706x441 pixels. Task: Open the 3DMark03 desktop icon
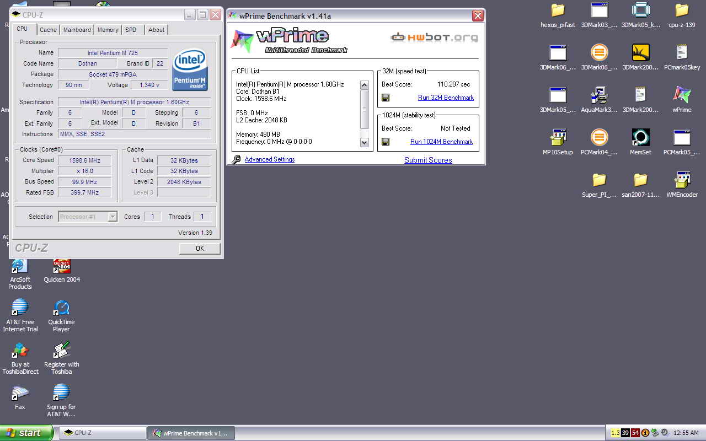599,15
